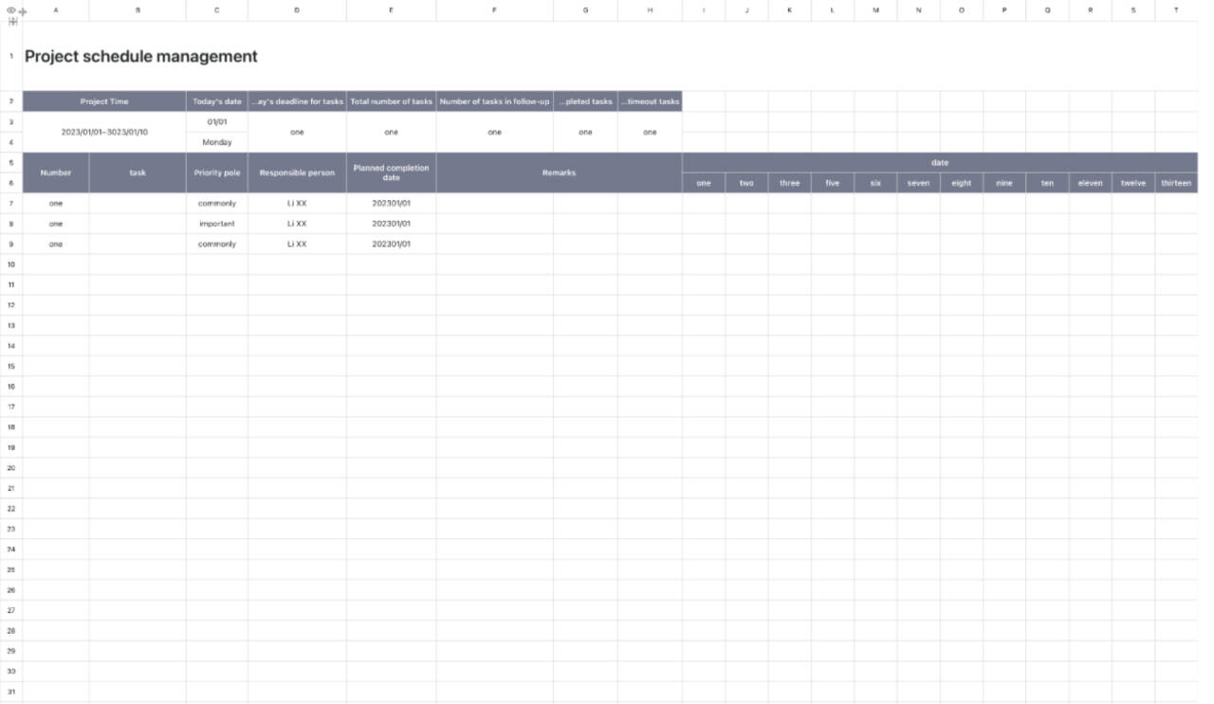Select the '...pleted tasks' header cell

point(585,101)
